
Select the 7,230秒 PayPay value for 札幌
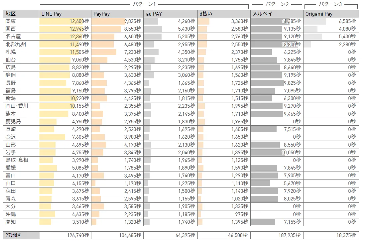[133, 52]
